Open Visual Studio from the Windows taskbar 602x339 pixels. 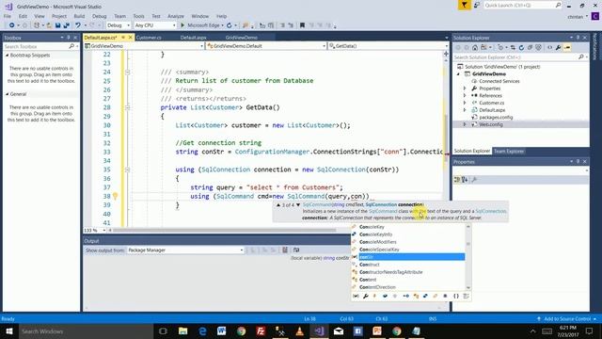click(319, 331)
